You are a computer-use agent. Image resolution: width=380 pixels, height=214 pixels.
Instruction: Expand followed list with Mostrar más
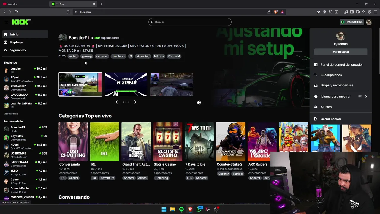pos(11,114)
